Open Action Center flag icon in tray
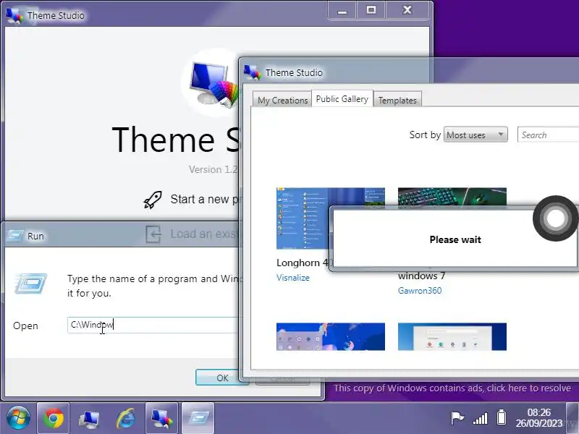 coord(457,418)
